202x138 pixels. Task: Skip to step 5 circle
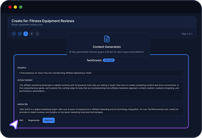[37, 34]
